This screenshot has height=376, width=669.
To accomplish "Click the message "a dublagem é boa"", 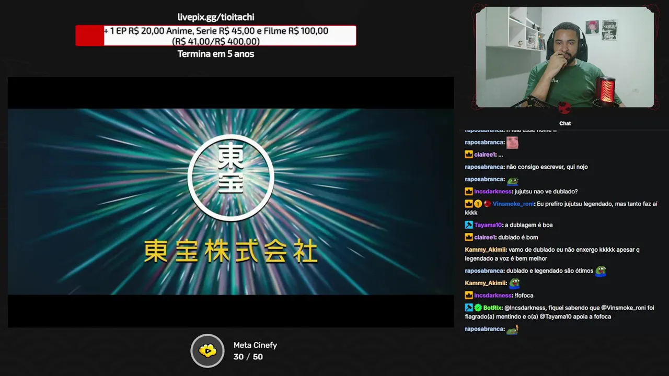I will pos(528,225).
